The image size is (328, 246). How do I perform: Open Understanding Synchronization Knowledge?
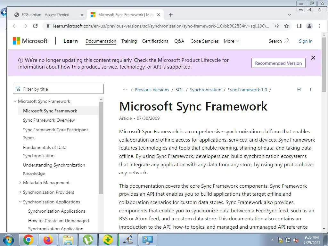coord(54,169)
